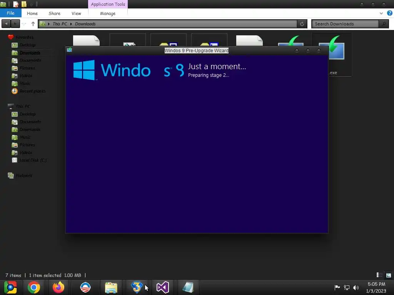Click the folder icon in the address bar
The height and width of the screenshot is (295, 394).
coord(42,24)
